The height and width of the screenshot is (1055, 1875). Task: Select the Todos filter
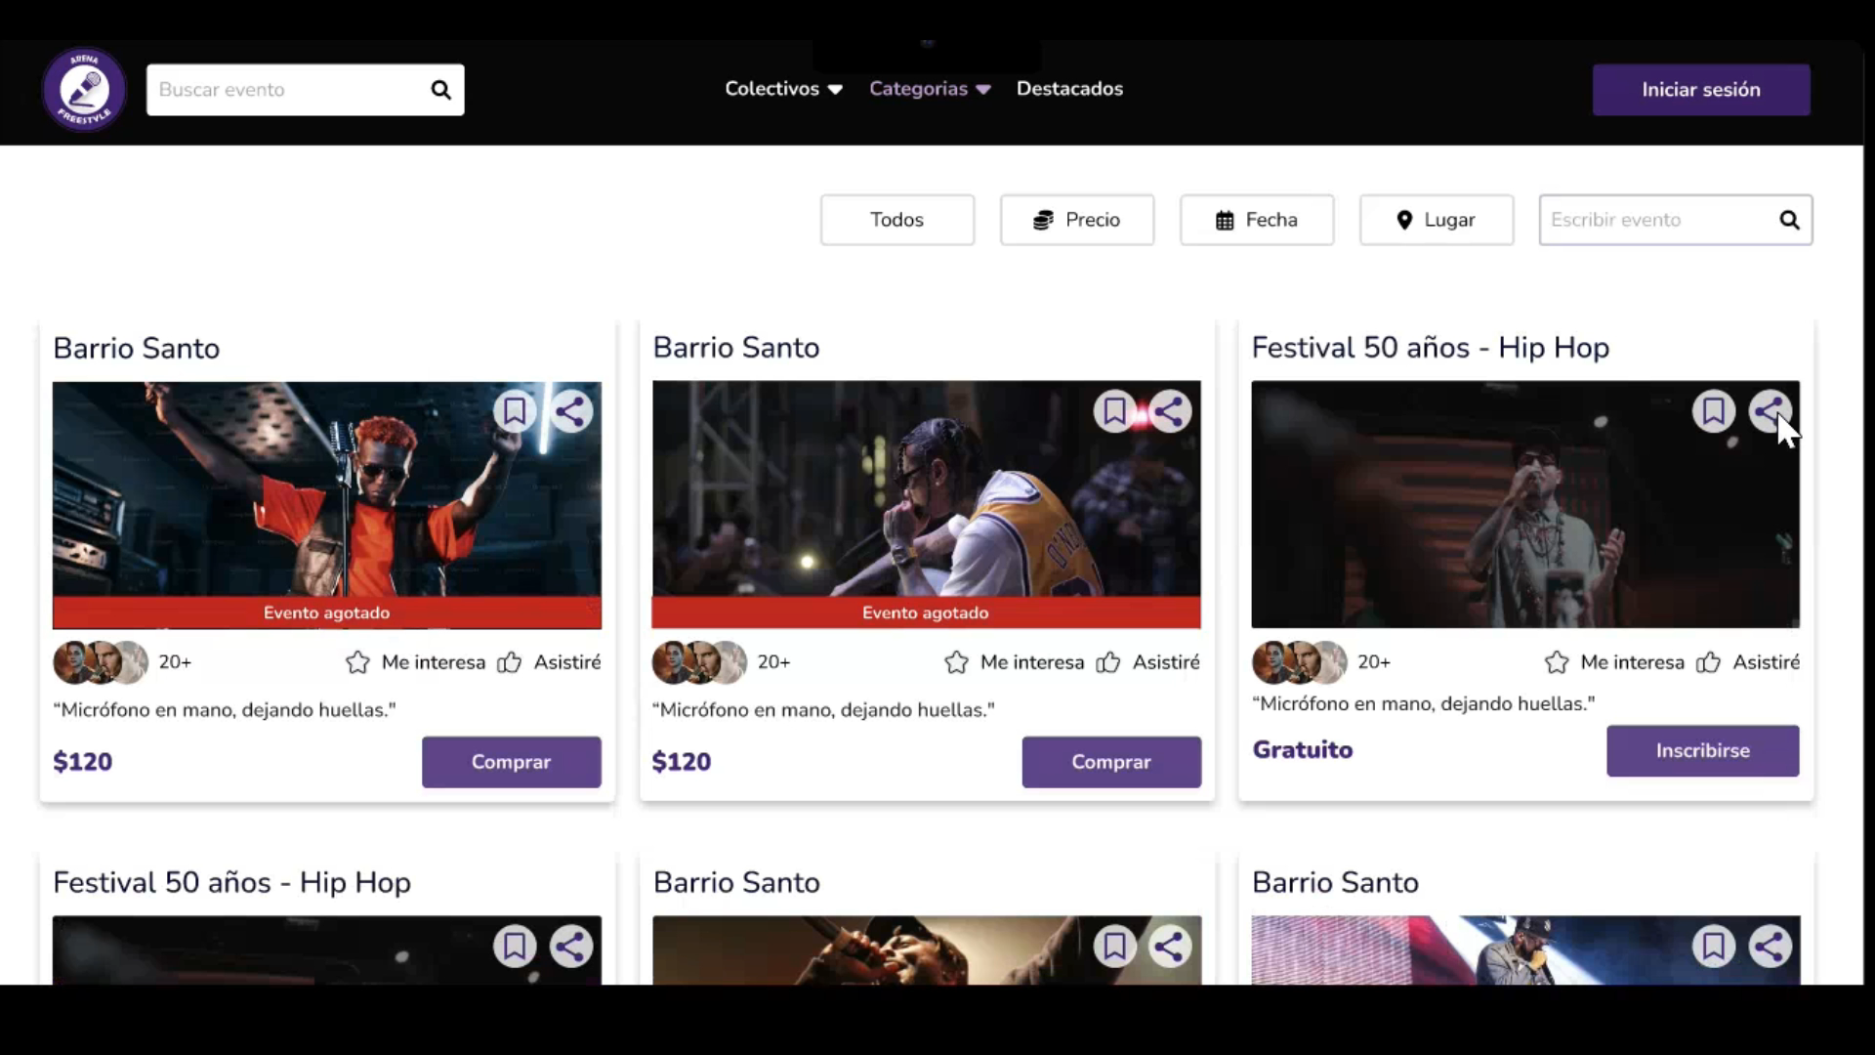pos(896,220)
